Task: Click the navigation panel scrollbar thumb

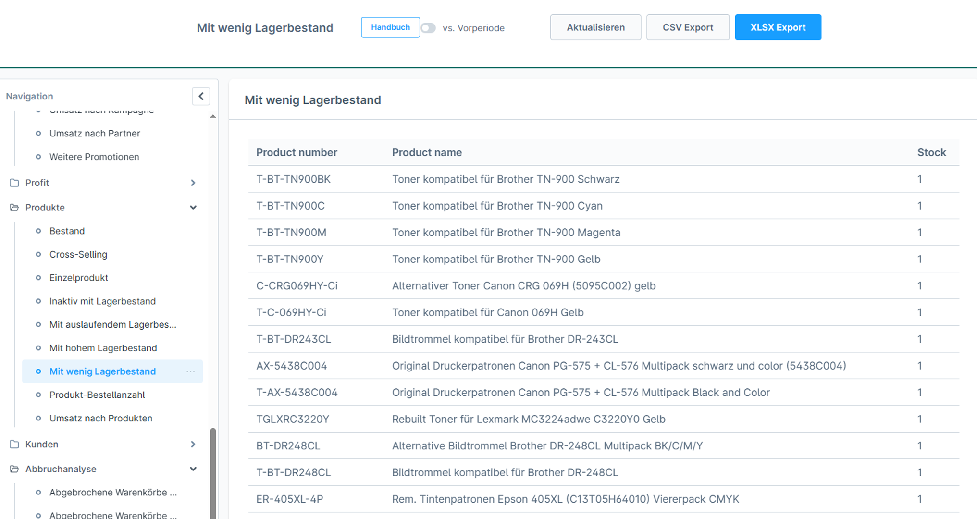Action: pos(213,473)
